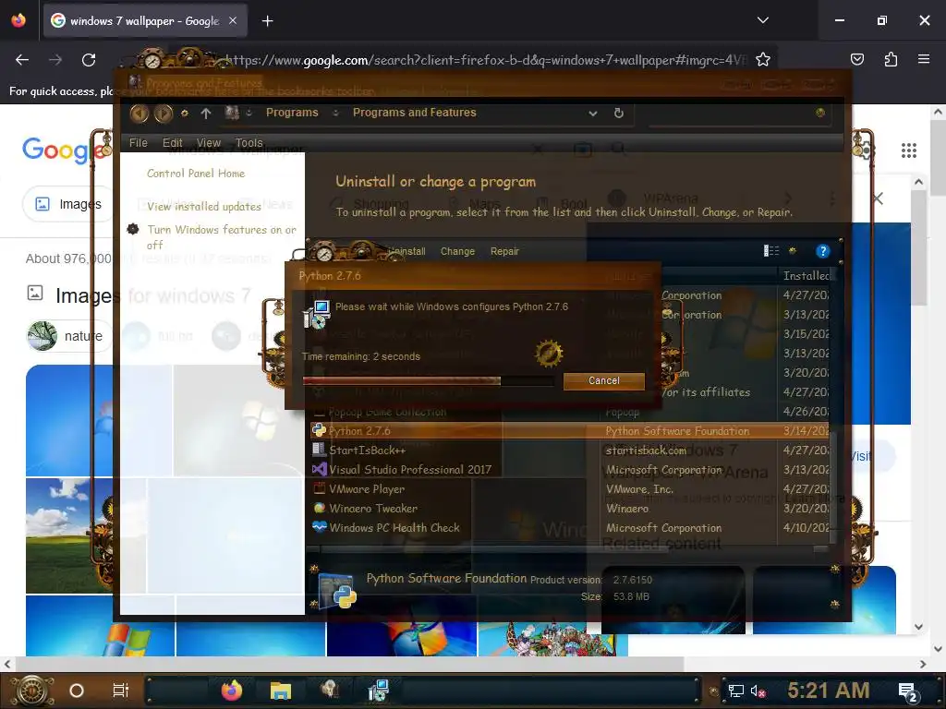946x709 pixels.
Task: Click the Repair toolbar button
Action: 504,251
